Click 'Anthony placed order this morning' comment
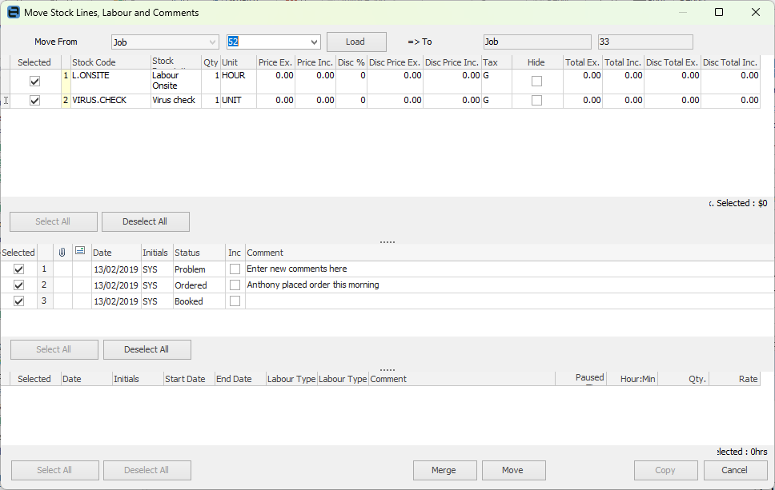 (x=313, y=285)
